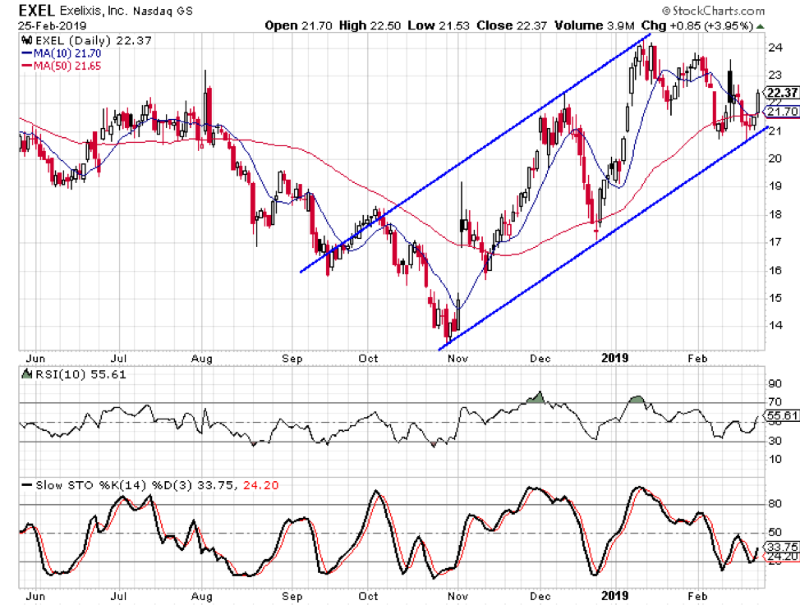Click the RSI 70 overbought level label
This screenshot has height=605, width=800.
(775, 402)
